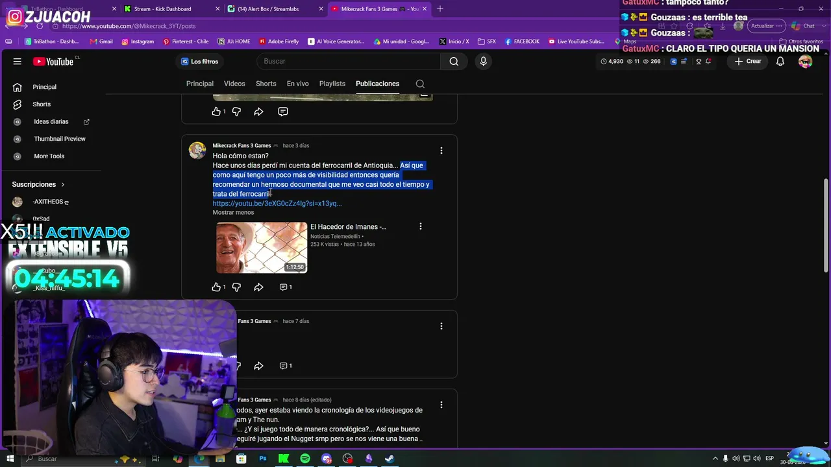Screen dimensions: 831x467
Task: Switch to the Videos channel tab
Action: (x=234, y=84)
